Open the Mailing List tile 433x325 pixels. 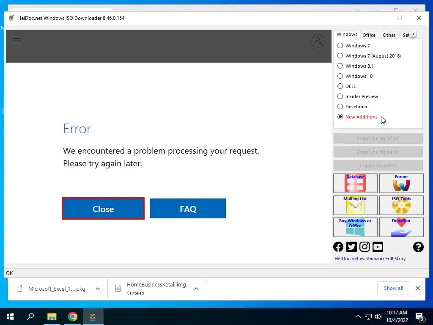click(x=355, y=205)
